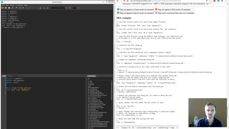Click the Source Script icon
Screen dimensions: 229x129
pyautogui.click(x=6, y=8)
